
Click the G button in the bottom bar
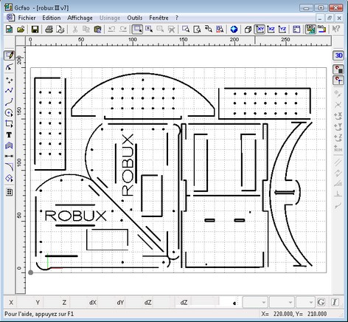321,302
